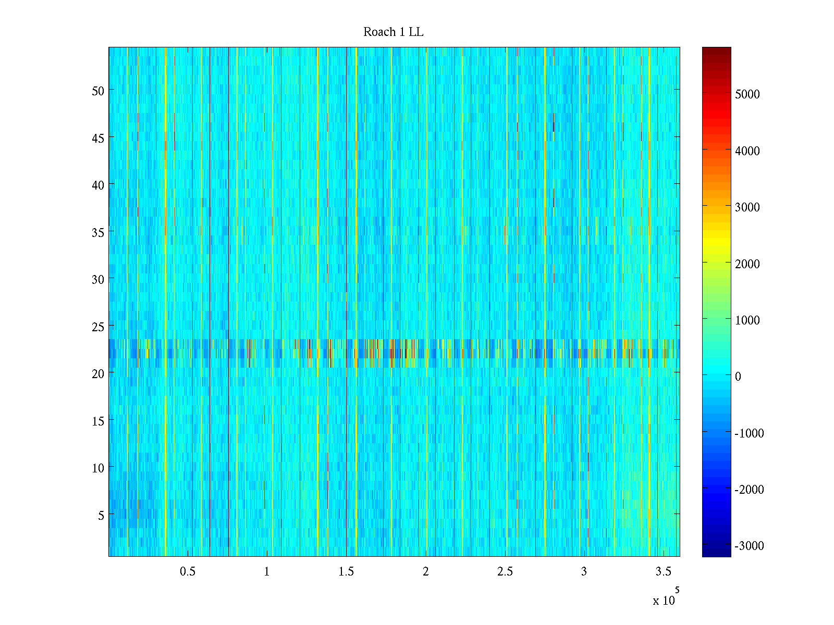Click the "Roach 1 LL" plot title
834x625 pixels.
(x=393, y=32)
